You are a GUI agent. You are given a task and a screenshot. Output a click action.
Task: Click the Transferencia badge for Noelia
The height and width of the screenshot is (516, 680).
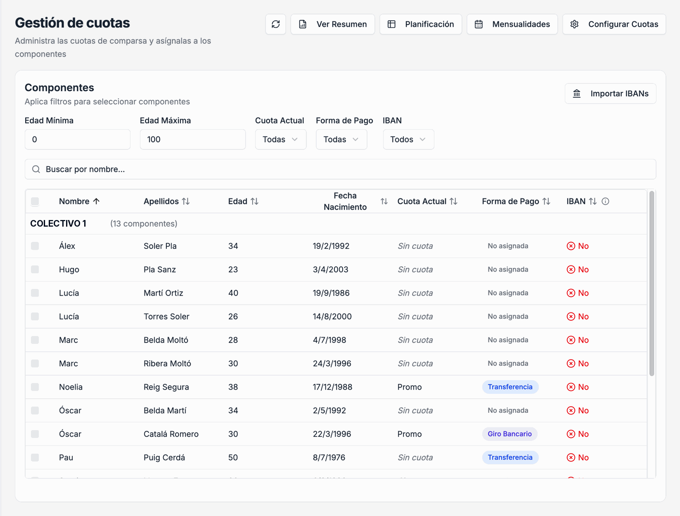click(x=510, y=387)
